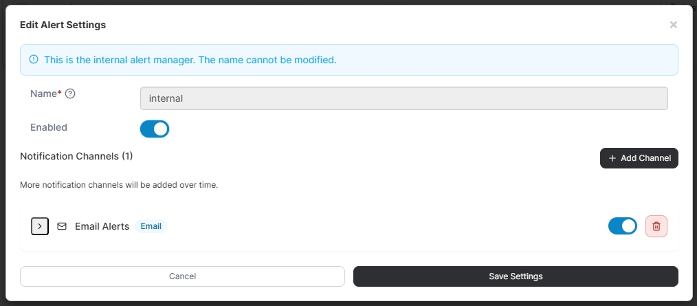This screenshot has height=306, width=697.
Task: Click the internal alert manager banner message
Action: click(190, 60)
